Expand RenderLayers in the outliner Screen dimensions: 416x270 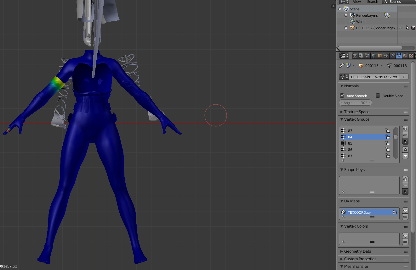point(346,15)
